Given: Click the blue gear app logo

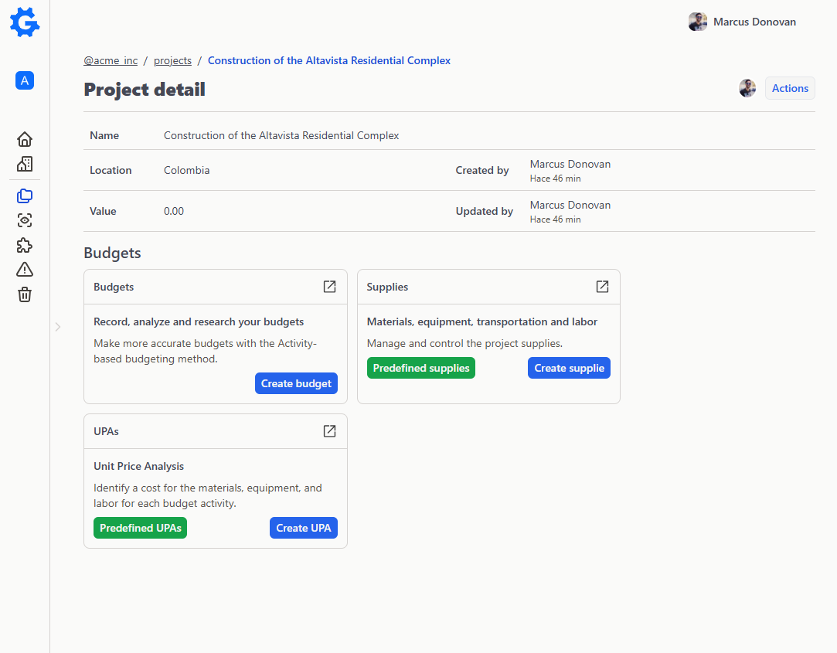Looking at the screenshot, I should coord(24,22).
